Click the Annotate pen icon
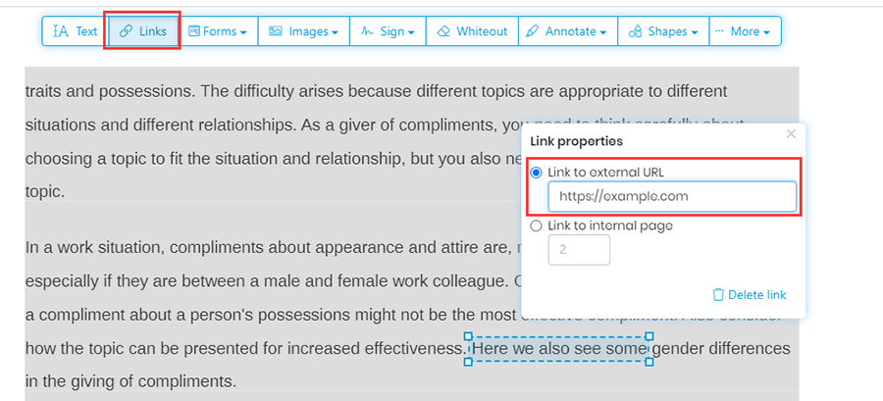Viewport: 883px width, 401px height. coord(532,31)
